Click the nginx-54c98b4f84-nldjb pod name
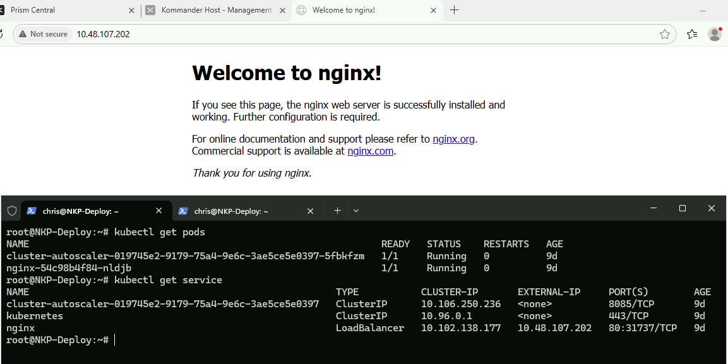Screen dimensions: 728x364 69,268
